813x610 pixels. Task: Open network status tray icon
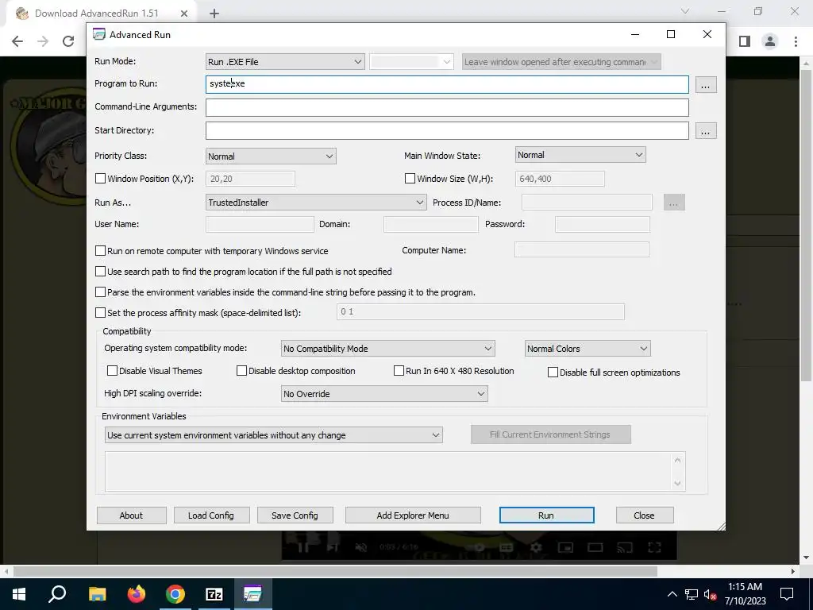(692, 594)
